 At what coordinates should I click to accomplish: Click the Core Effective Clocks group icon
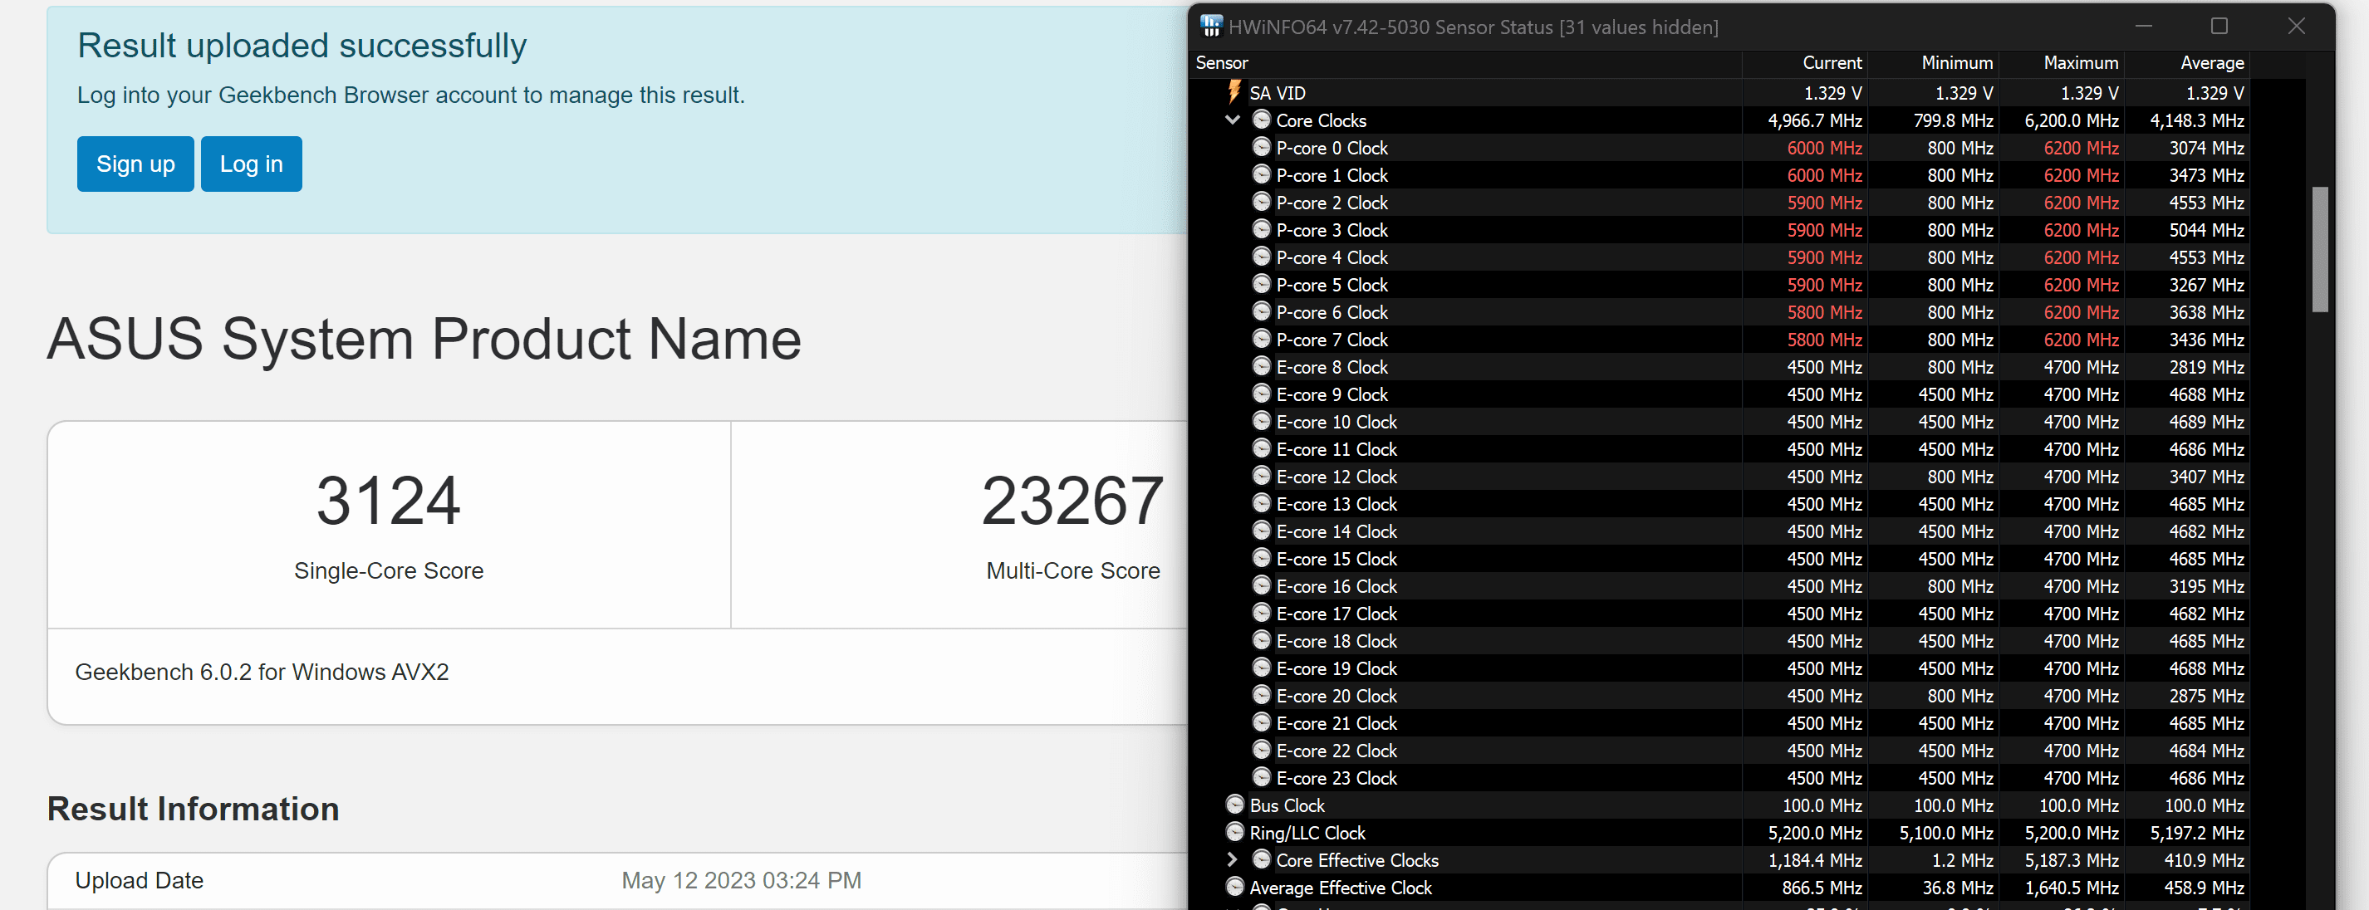[1262, 859]
